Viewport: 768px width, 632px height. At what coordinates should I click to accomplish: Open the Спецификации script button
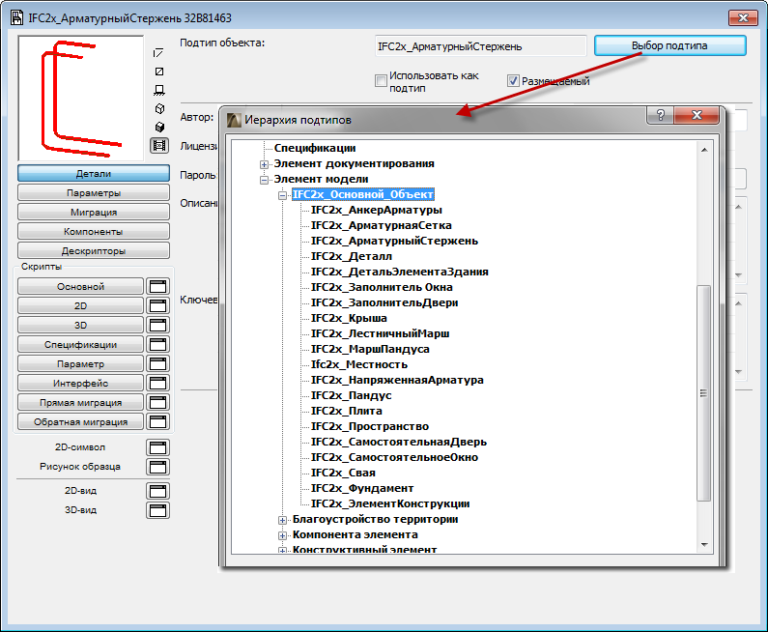[81, 344]
